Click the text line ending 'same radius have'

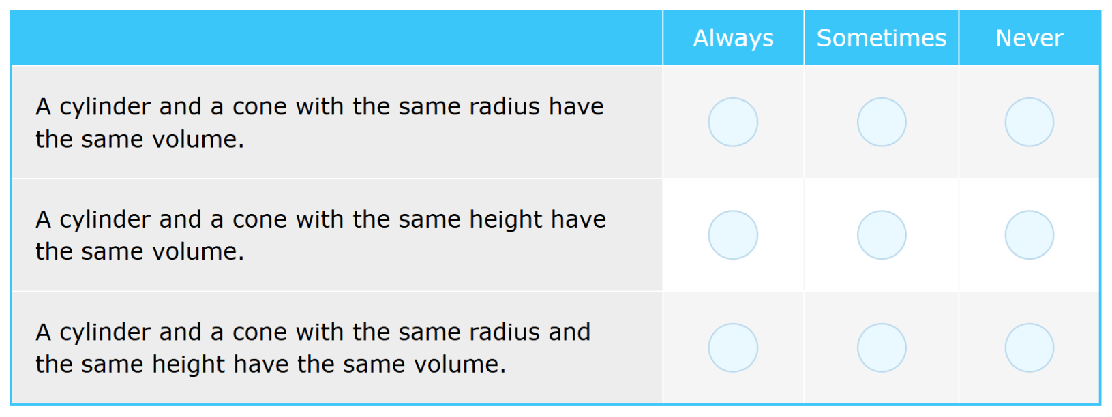(x=320, y=107)
